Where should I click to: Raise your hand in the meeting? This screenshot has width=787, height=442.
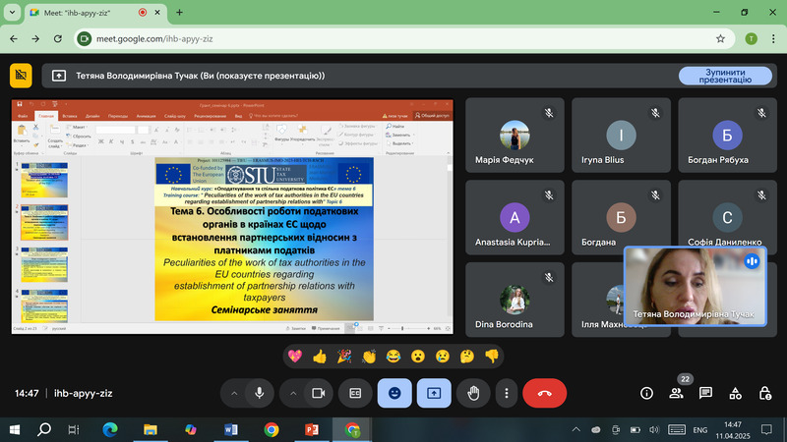[x=473, y=394]
